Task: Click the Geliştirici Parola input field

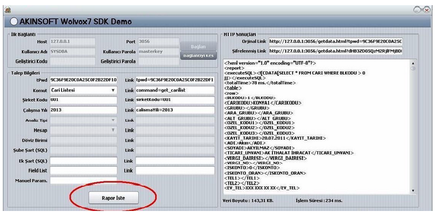Action: coord(158,61)
